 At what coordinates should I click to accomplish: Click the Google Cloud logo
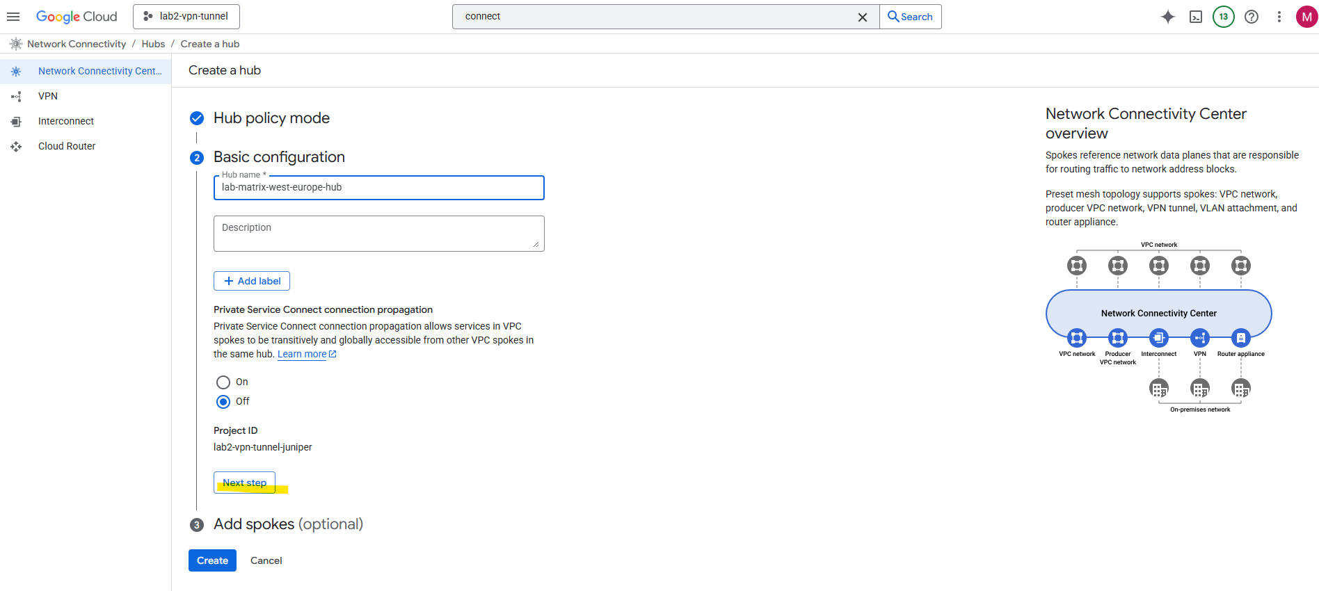[77, 17]
